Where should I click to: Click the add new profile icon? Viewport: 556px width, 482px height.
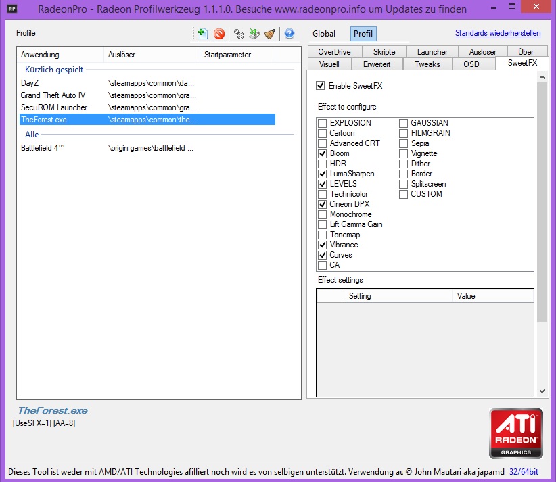tap(202, 34)
